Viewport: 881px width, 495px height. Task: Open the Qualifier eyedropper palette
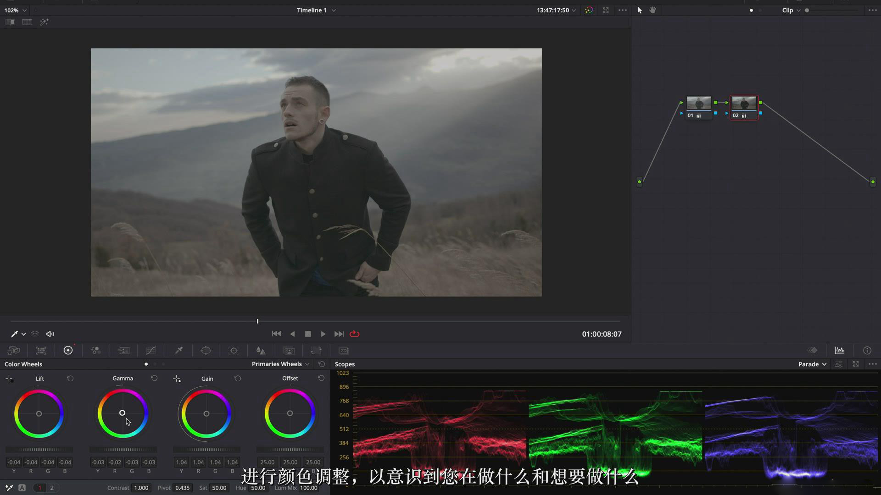click(x=179, y=351)
